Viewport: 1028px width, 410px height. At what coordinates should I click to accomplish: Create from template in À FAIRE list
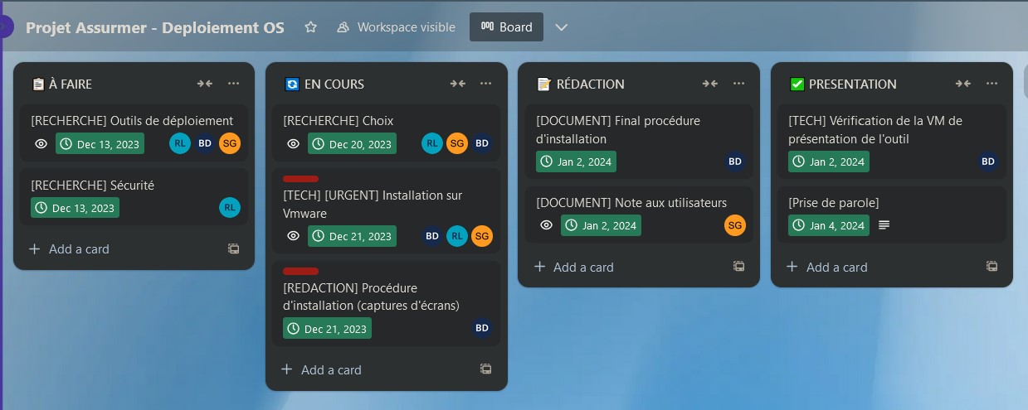[234, 248]
